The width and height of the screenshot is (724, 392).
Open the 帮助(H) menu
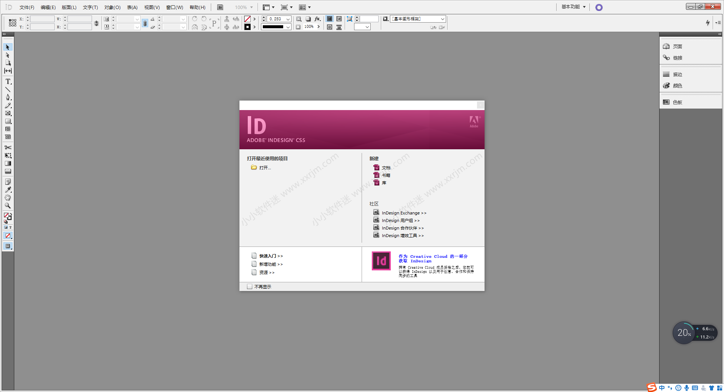click(197, 7)
